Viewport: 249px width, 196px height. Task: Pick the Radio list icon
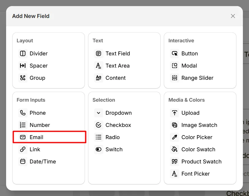click(x=98, y=137)
